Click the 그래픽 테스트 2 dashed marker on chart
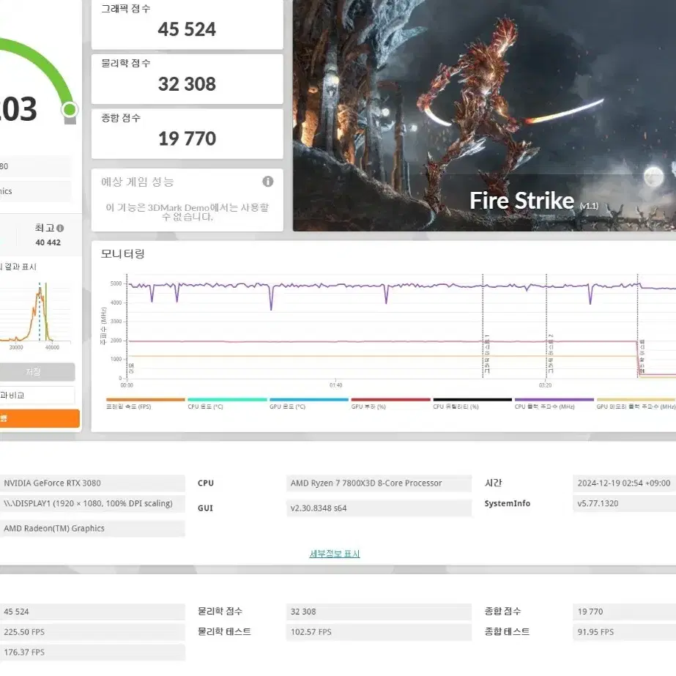676x676 pixels. [546, 326]
